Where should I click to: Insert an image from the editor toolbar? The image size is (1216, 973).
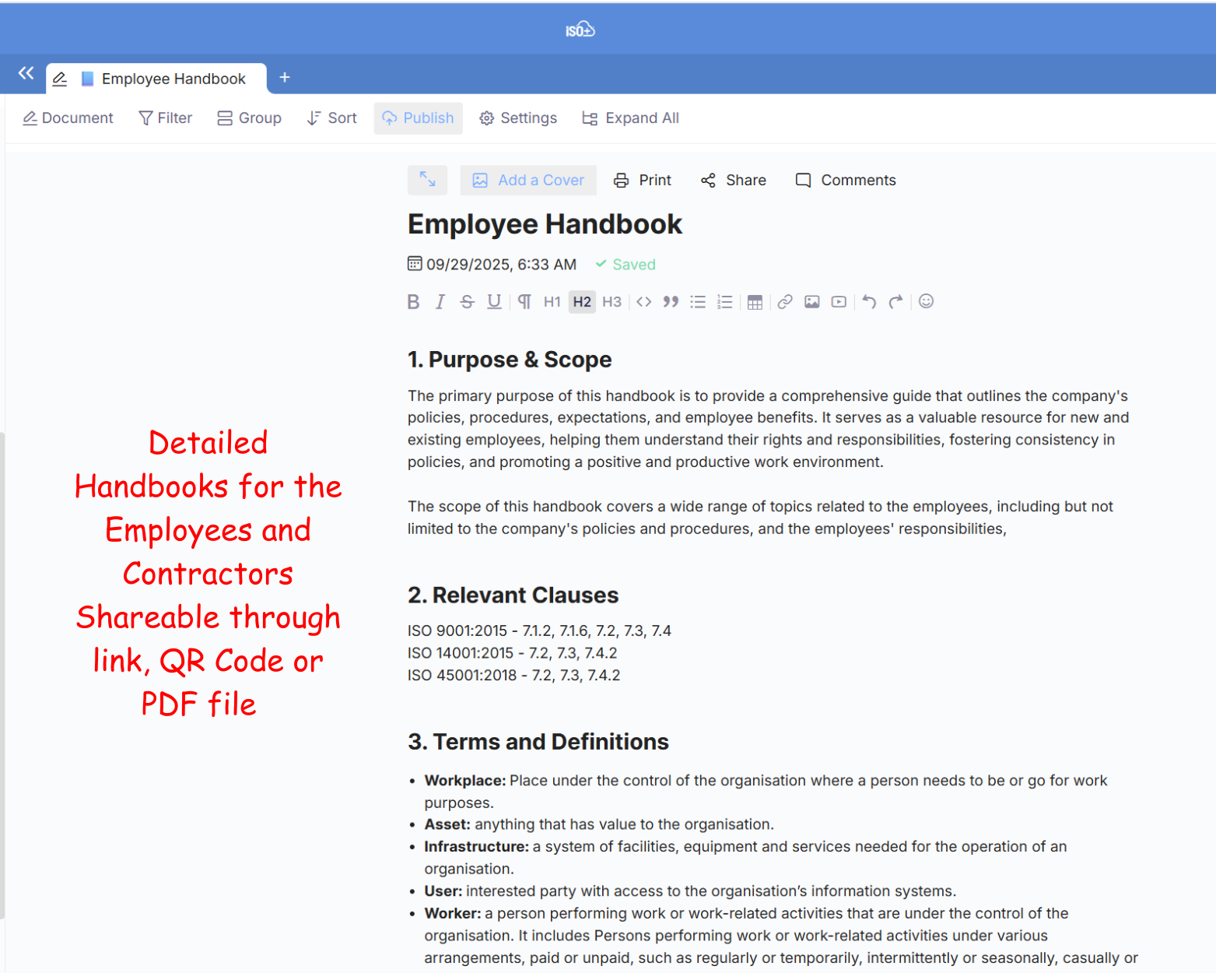click(x=811, y=302)
